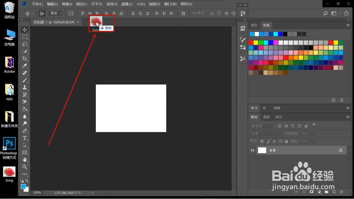
Task: Open the layers panel flyout menu
Action: pos(348,117)
